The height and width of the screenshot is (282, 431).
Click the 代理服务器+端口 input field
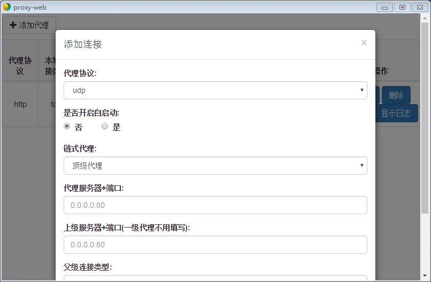tap(215, 205)
